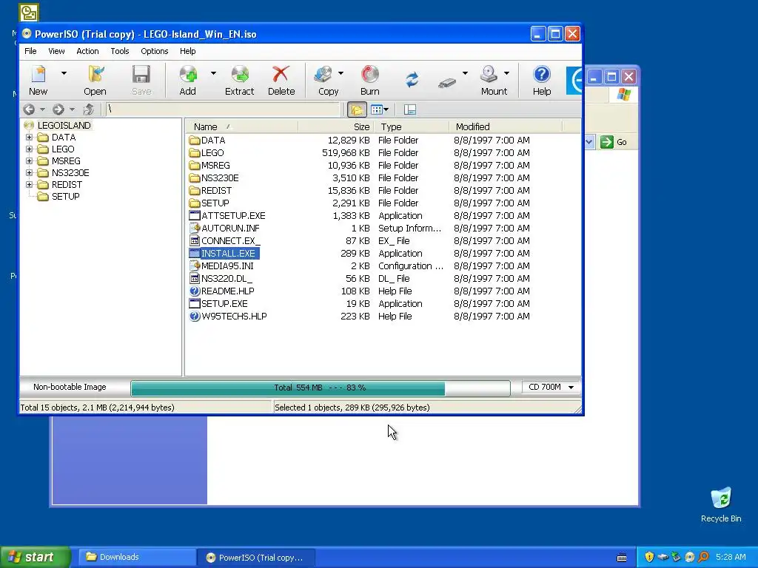Click the Open toolbar icon
The image size is (758, 568).
click(x=95, y=80)
